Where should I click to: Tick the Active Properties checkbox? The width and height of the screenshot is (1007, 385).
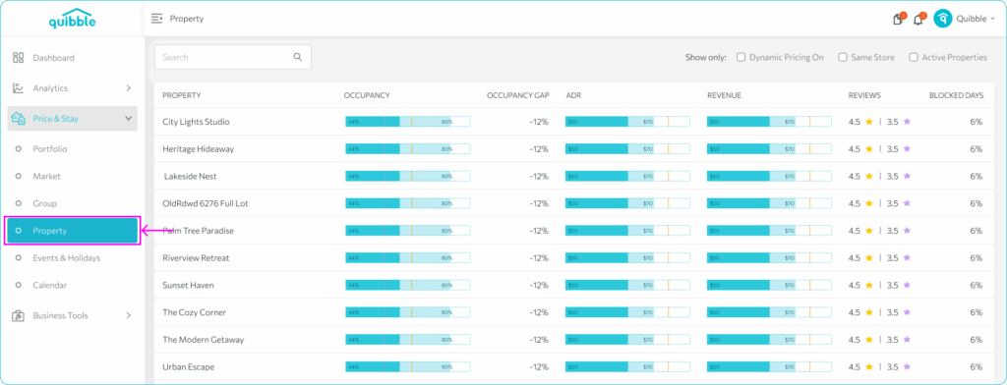click(x=914, y=57)
